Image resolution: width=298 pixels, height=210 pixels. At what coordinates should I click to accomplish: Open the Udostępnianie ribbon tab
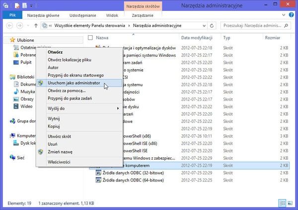point(82,15)
